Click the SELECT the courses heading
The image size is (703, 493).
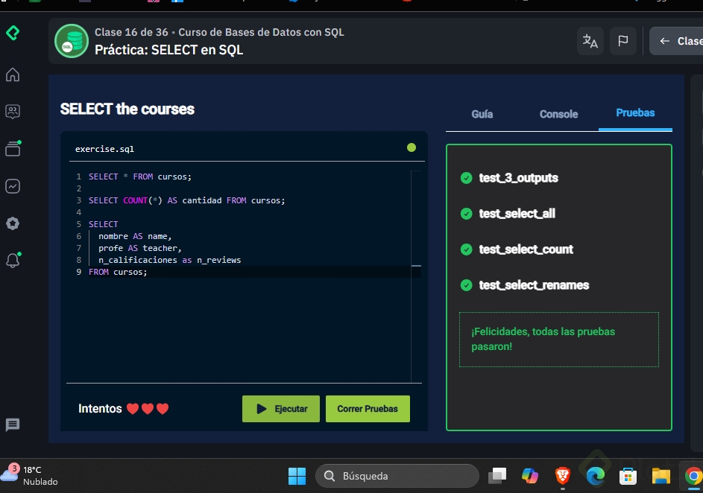(x=127, y=109)
